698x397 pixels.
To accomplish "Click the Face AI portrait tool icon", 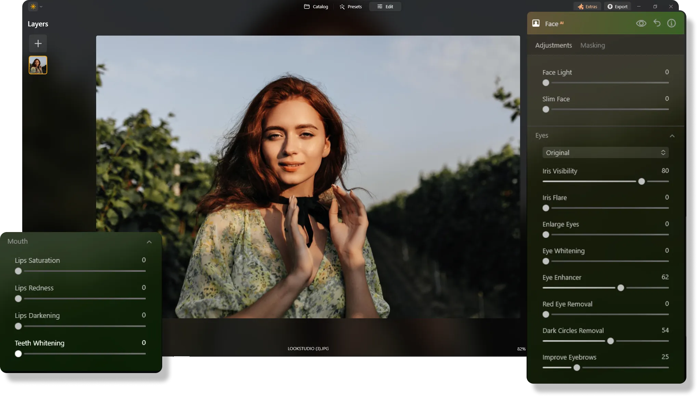I will [536, 23].
